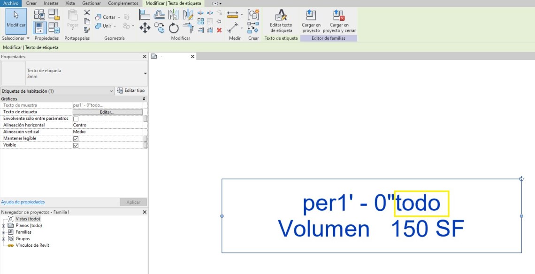This screenshot has width=535, height=274.
Task: Open Editar texto de etiqueta tool
Action: click(281, 21)
